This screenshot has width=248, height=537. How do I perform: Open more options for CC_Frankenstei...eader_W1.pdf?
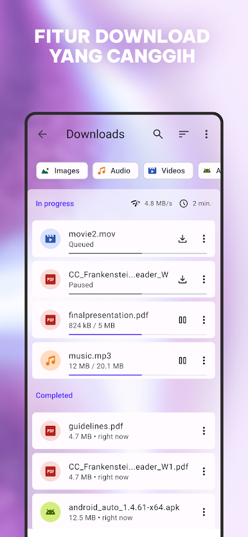click(204, 471)
